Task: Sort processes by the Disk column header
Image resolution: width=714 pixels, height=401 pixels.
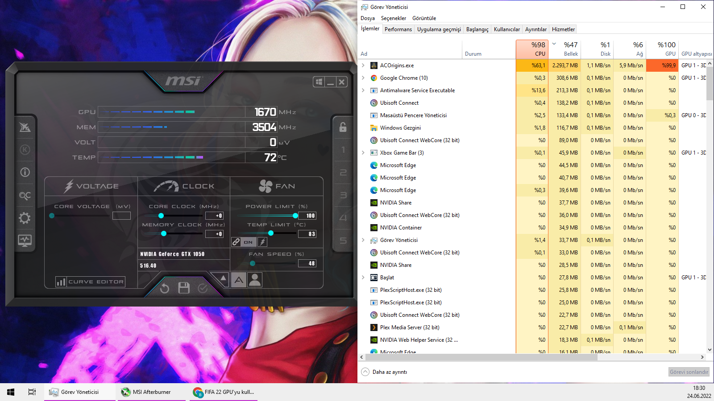Action: [597, 49]
